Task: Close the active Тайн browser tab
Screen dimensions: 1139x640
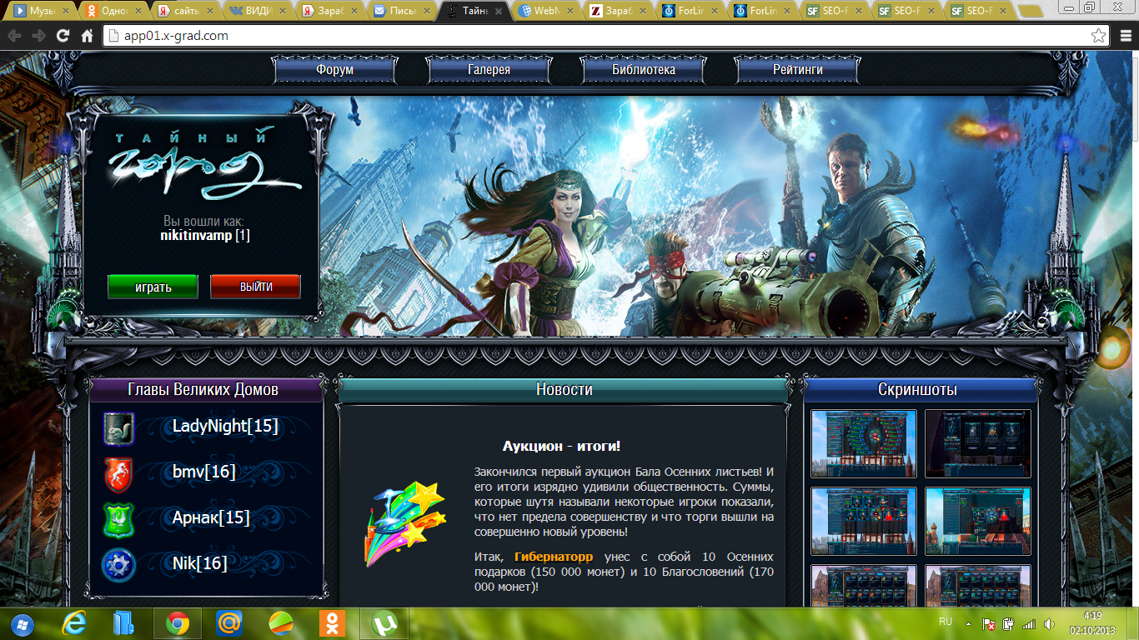Action: coord(497,12)
